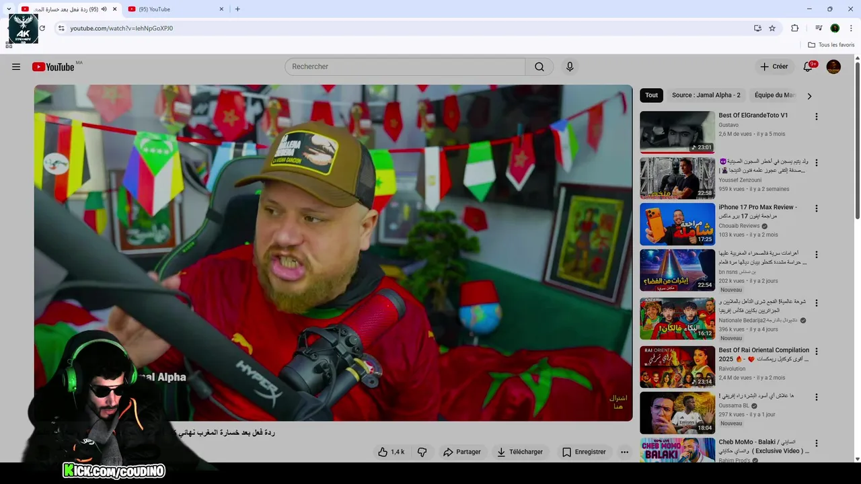Open the Chrome three-dot menu
This screenshot has height=484, width=861.
852,28
